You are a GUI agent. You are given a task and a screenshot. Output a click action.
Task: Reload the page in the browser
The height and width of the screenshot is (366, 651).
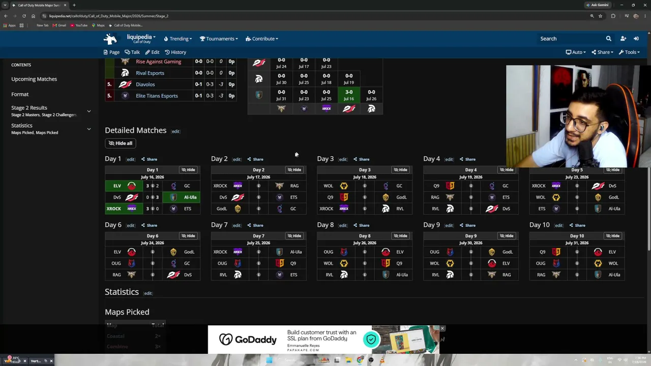click(24, 16)
